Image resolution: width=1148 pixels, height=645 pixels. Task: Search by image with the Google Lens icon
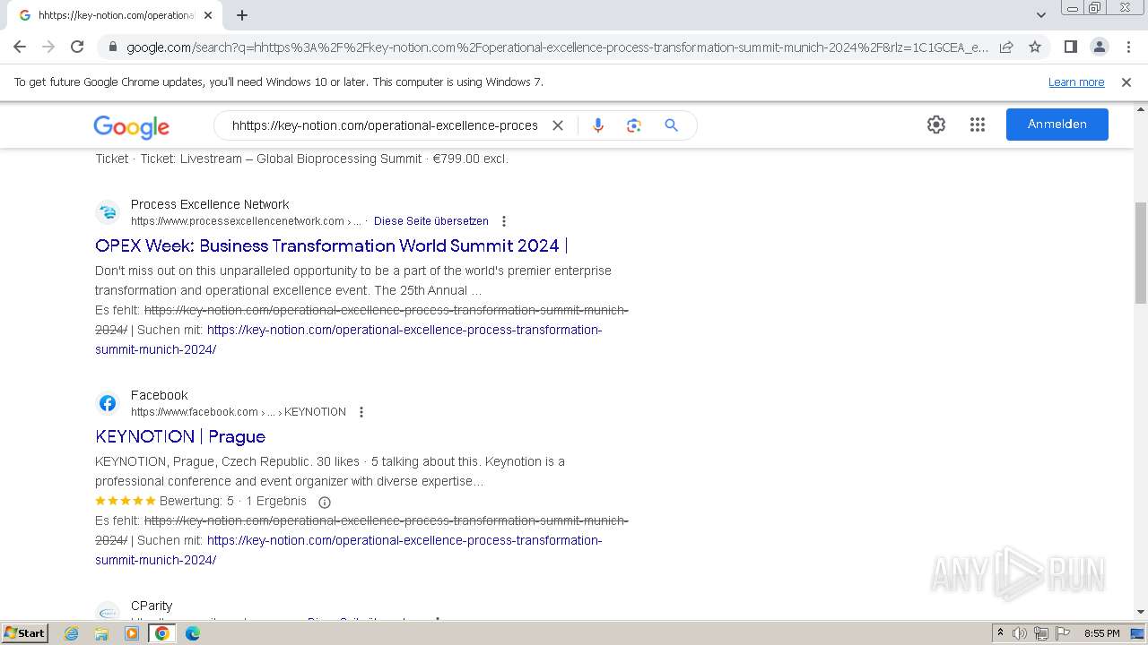[x=634, y=125]
